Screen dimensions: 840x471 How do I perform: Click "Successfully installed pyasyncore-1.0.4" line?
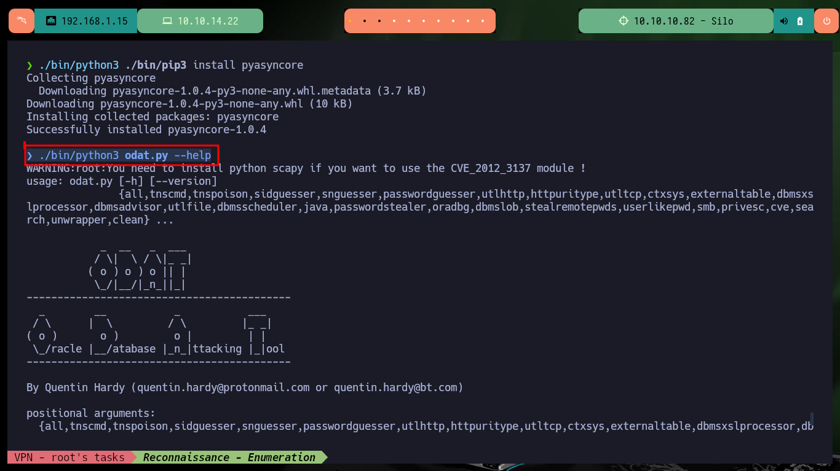click(x=146, y=130)
